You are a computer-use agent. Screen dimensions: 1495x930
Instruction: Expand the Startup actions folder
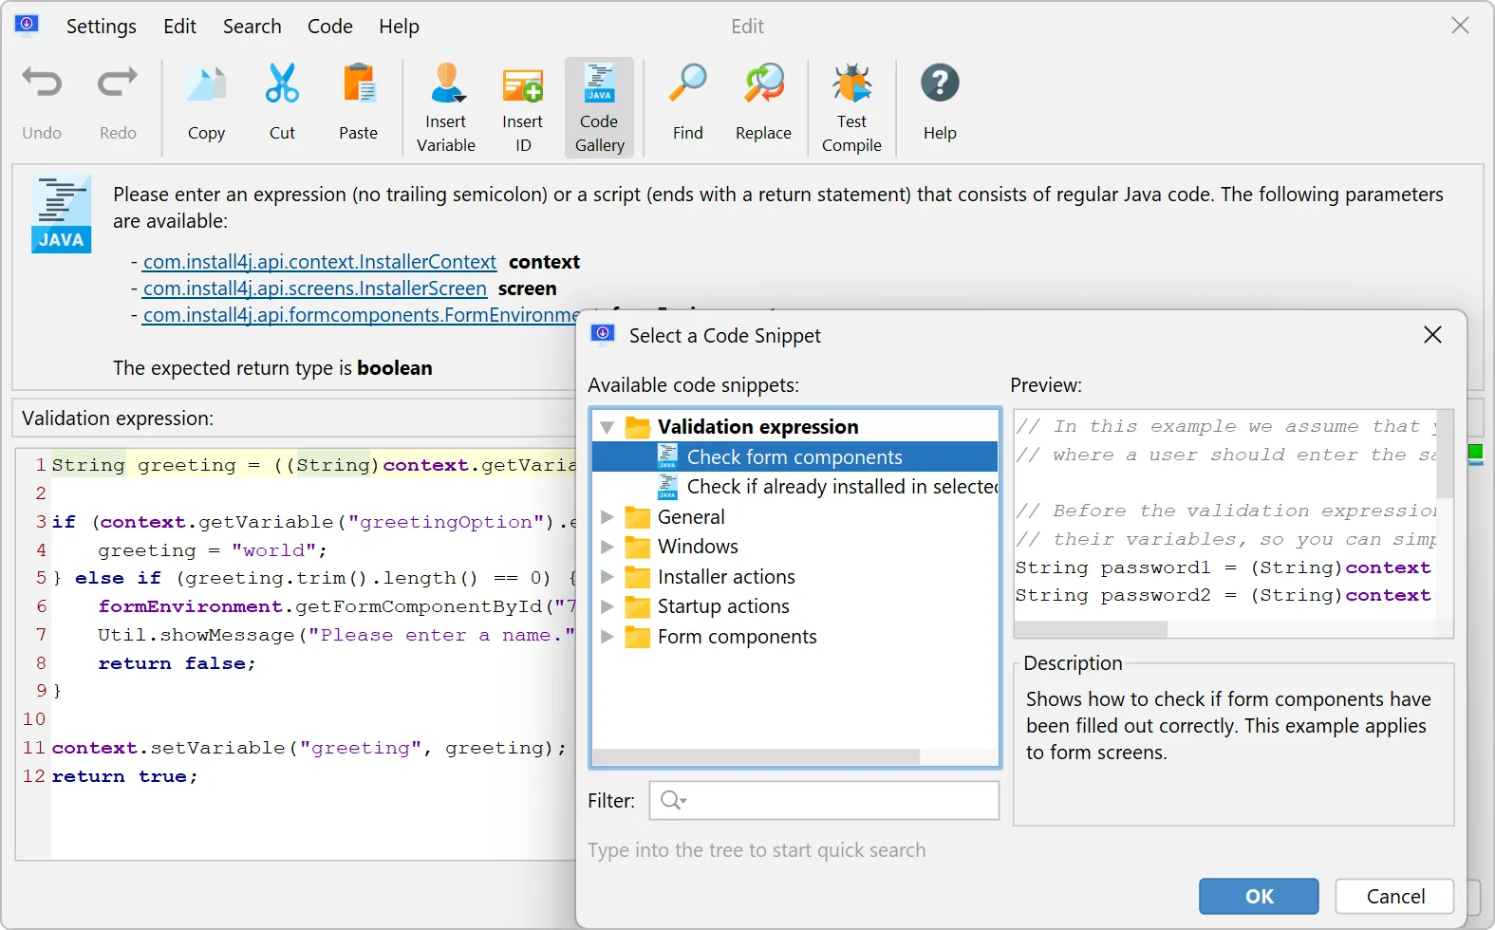coord(607,606)
